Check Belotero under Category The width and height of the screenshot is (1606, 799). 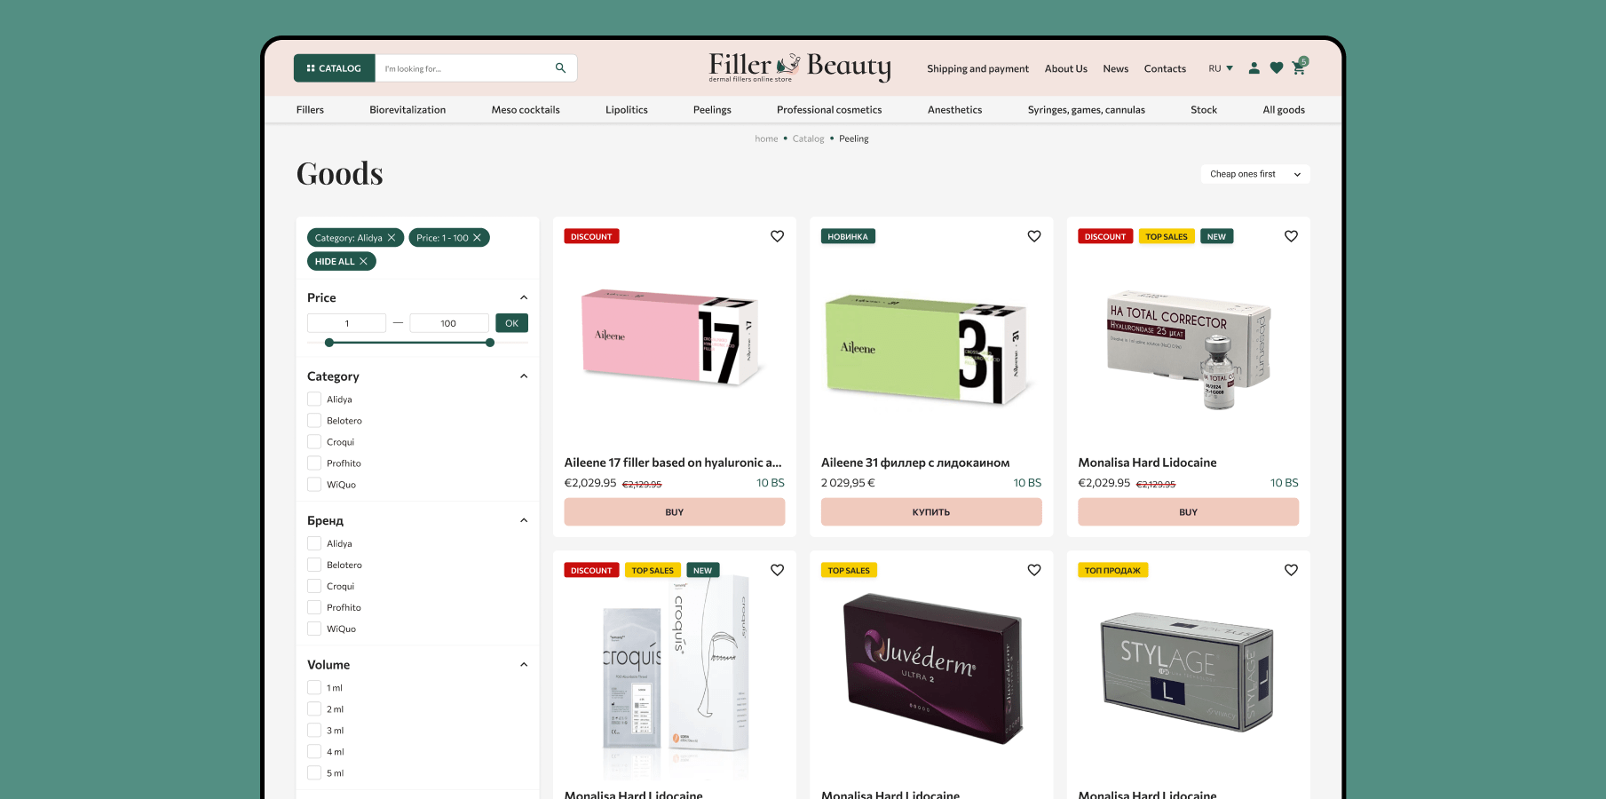(314, 421)
